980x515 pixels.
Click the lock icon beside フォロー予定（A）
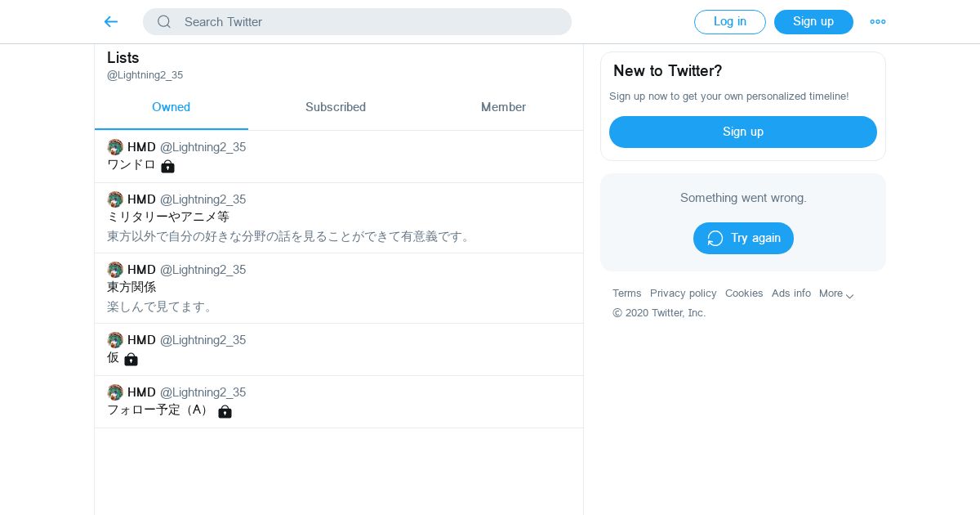coord(225,411)
